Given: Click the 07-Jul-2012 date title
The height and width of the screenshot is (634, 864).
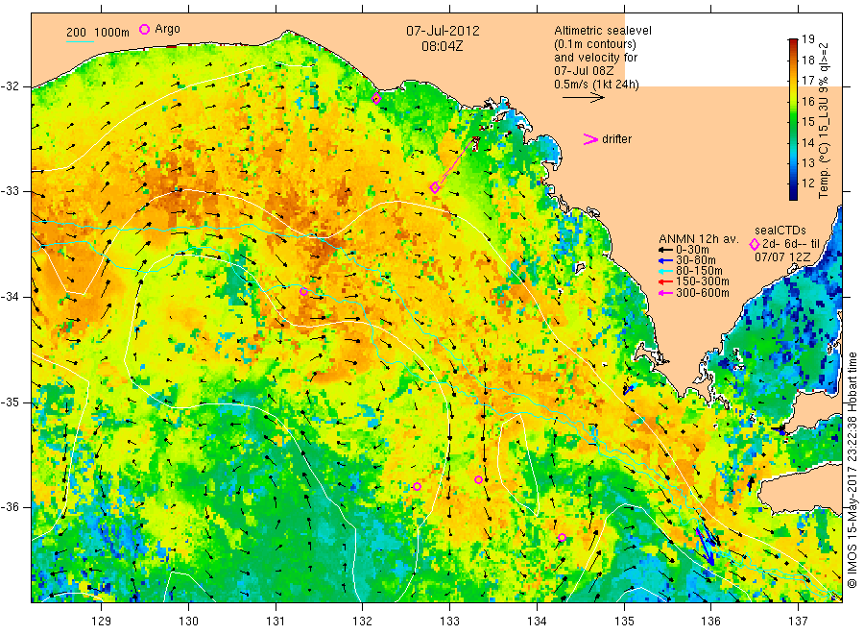Looking at the screenshot, I should click(x=443, y=31).
